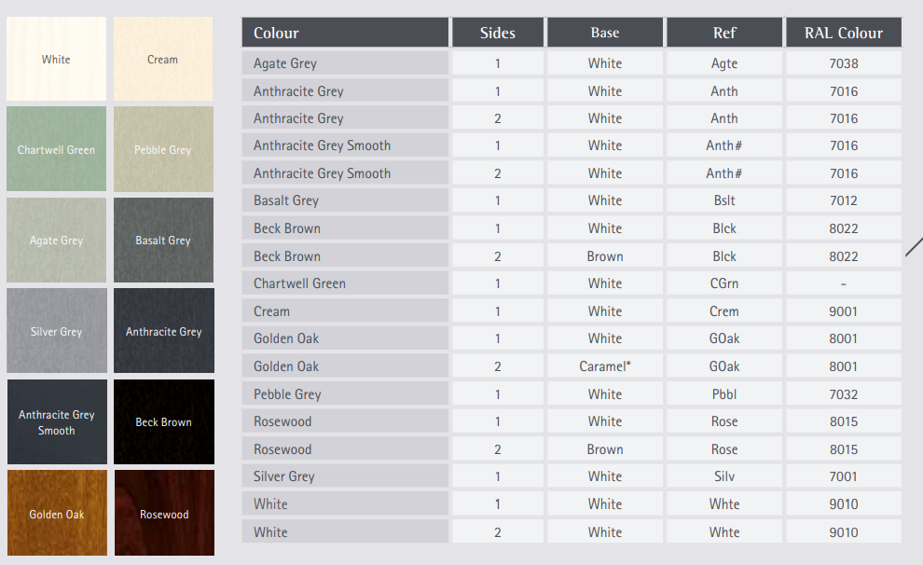Select the Chartwell Green table row
Viewport: 923px width, 565px height.
tap(572, 283)
